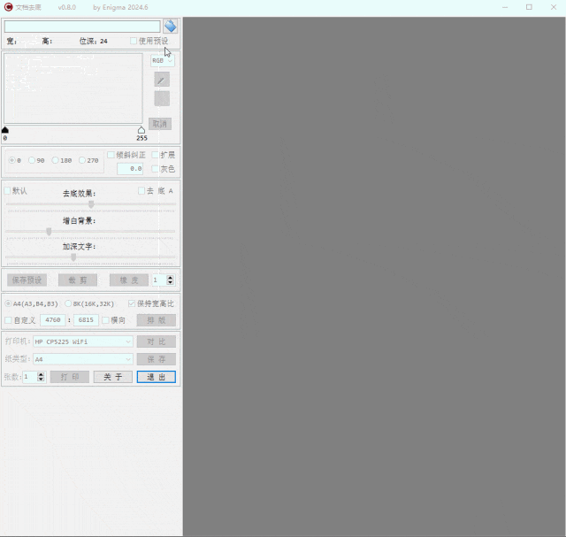This screenshot has height=537, width=566.
Task: Click the custom width field 4760
Action: (53, 320)
